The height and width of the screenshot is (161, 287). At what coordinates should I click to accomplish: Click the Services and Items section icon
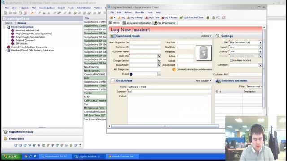tap(218, 80)
